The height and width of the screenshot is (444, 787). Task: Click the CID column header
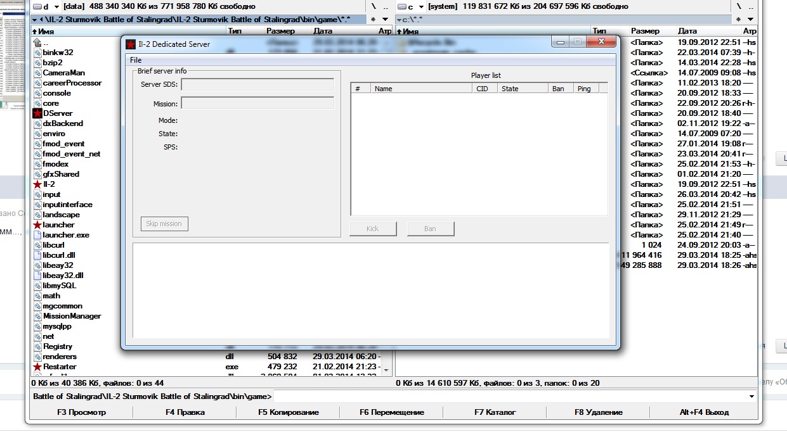[485, 89]
